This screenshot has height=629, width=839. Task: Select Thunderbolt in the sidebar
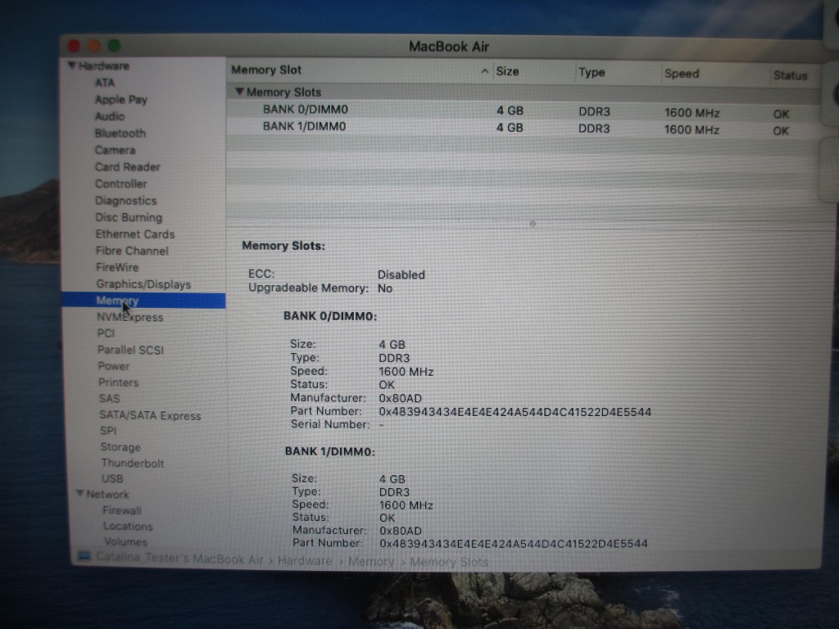pyautogui.click(x=133, y=463)
